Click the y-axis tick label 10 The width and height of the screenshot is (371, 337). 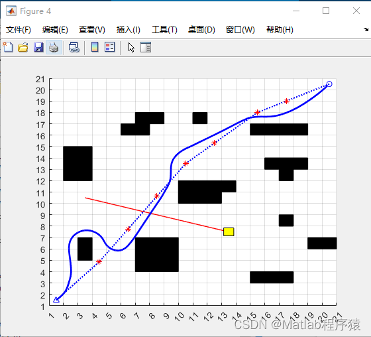(40, 204)
